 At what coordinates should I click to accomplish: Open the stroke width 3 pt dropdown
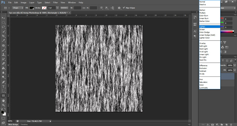[57, 8]
